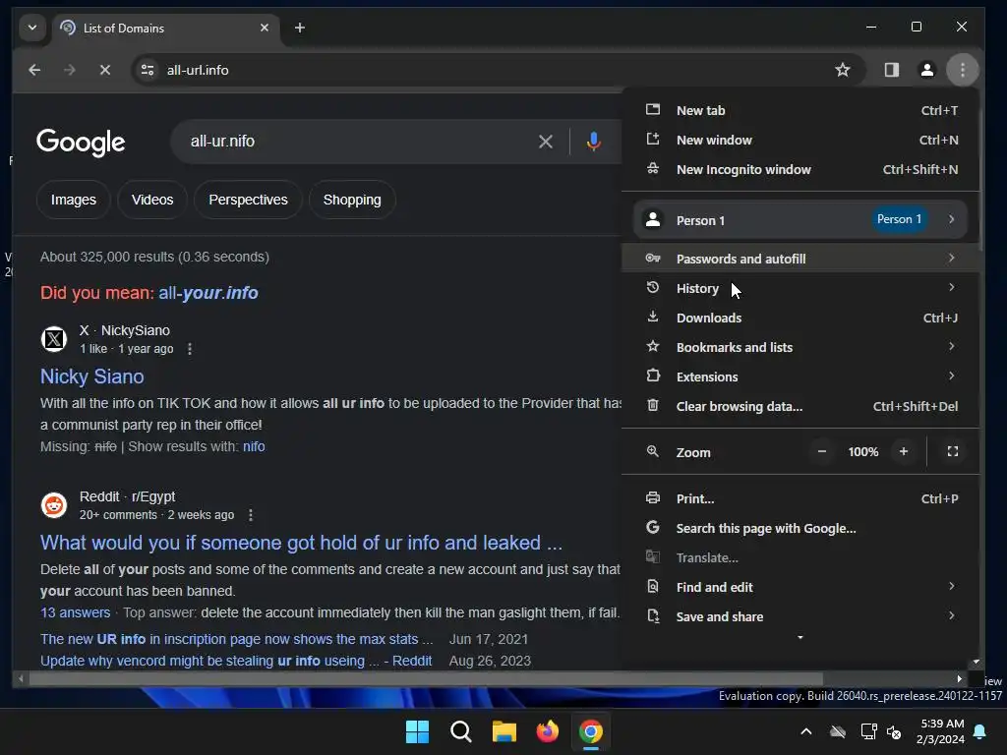Click the browser forward arrow
The image size is (1007, 755).
pyautogui.click(x=70, y=70)
